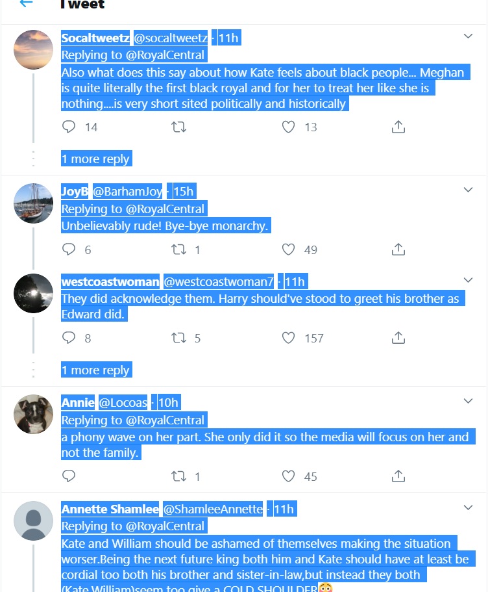Like JoyB's tweet with 49 likes
This screenshot has height=592, width=488.
[x=289, y=250]
